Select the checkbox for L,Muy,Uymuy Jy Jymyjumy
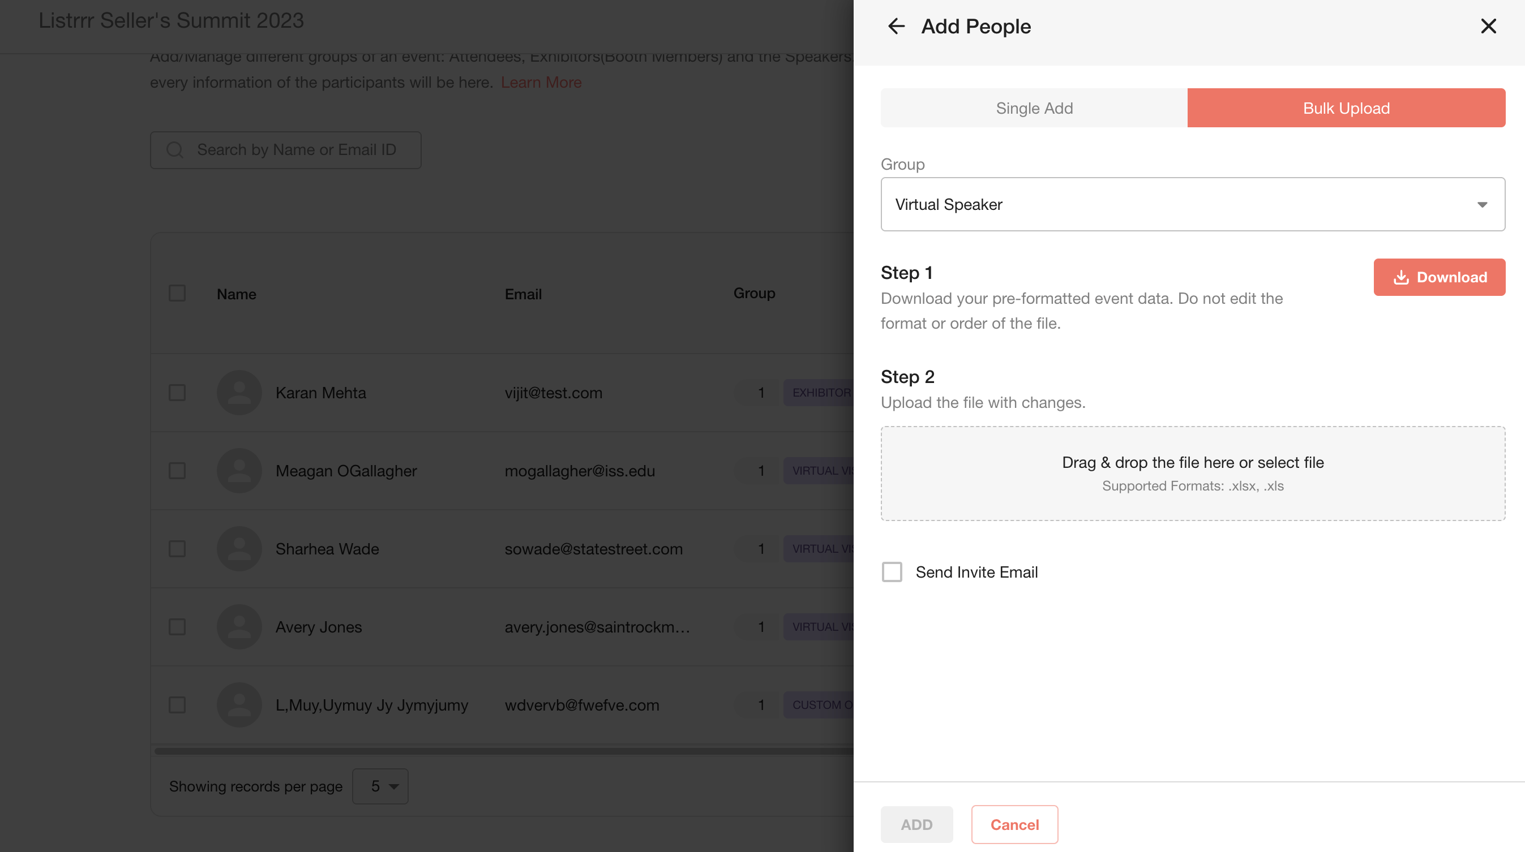1525x852 pixels. (x=177, y=705)
